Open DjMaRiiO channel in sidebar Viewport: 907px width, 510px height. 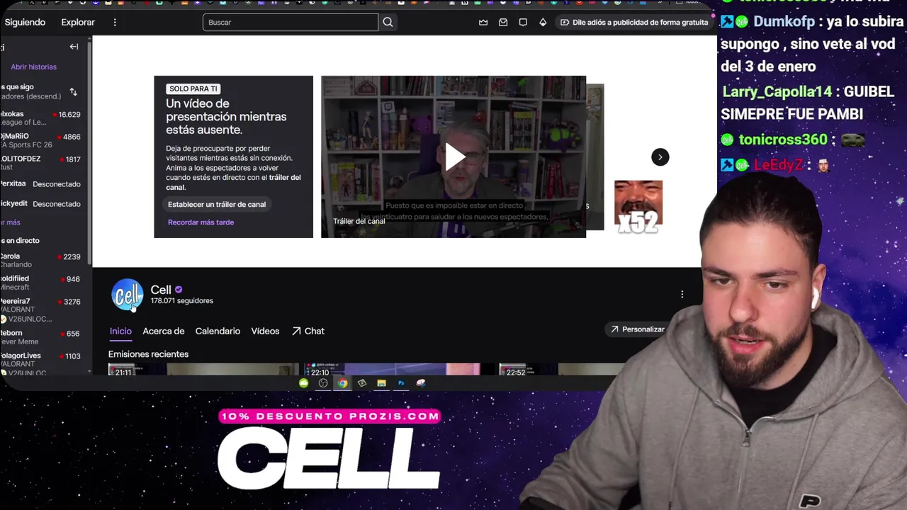(x=41, y=140)
